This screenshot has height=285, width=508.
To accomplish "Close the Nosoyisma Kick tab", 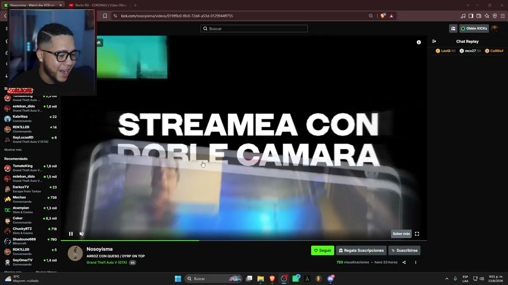I will pos(61,5).
